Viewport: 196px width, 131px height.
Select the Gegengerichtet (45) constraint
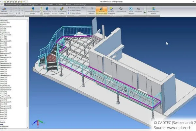(6, 90)
